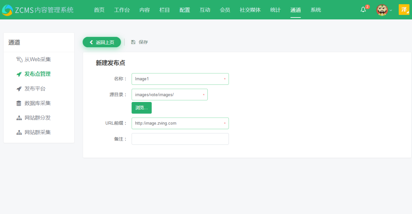Click the user avatar picture
The width and height of the screenshot is (412, 214).
pyautogui.click(x=382, y=9)
